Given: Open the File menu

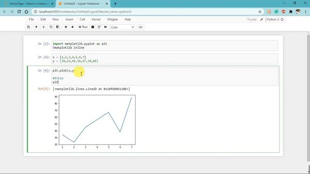Looking at the screenshot, I should (31, 19).
